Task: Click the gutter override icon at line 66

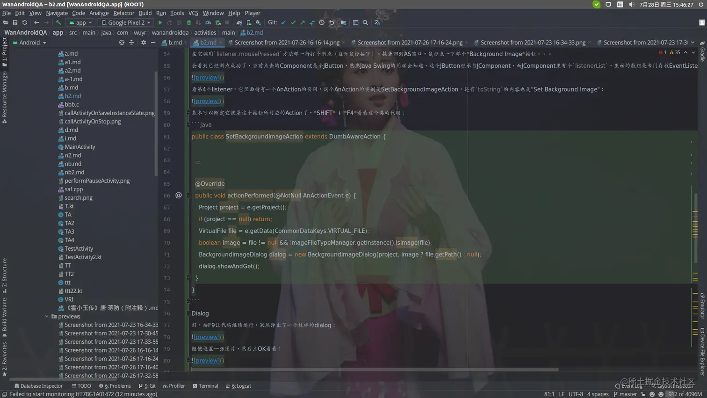Action: pyautogui.click(x=179, y=195)
